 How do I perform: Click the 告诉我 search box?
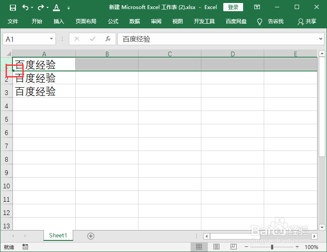coord(276,21)
